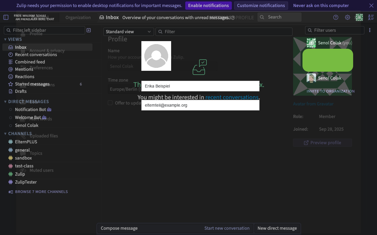The image size is (377, 235).
Task: Click the Inbox tray icon in sidebar
Action: pos(11,47)
